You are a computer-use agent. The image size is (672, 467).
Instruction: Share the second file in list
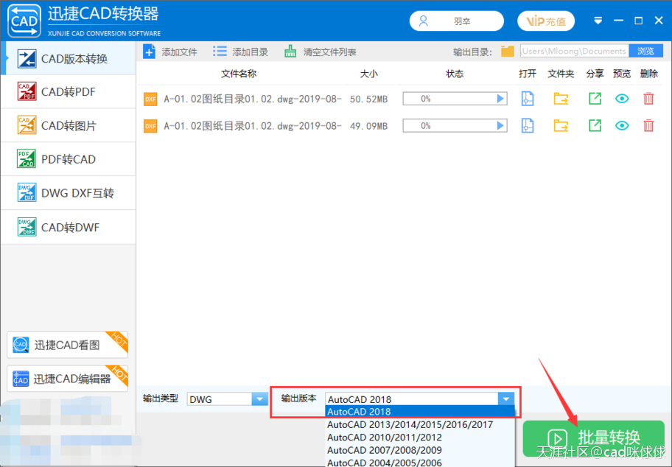[595, 126]
